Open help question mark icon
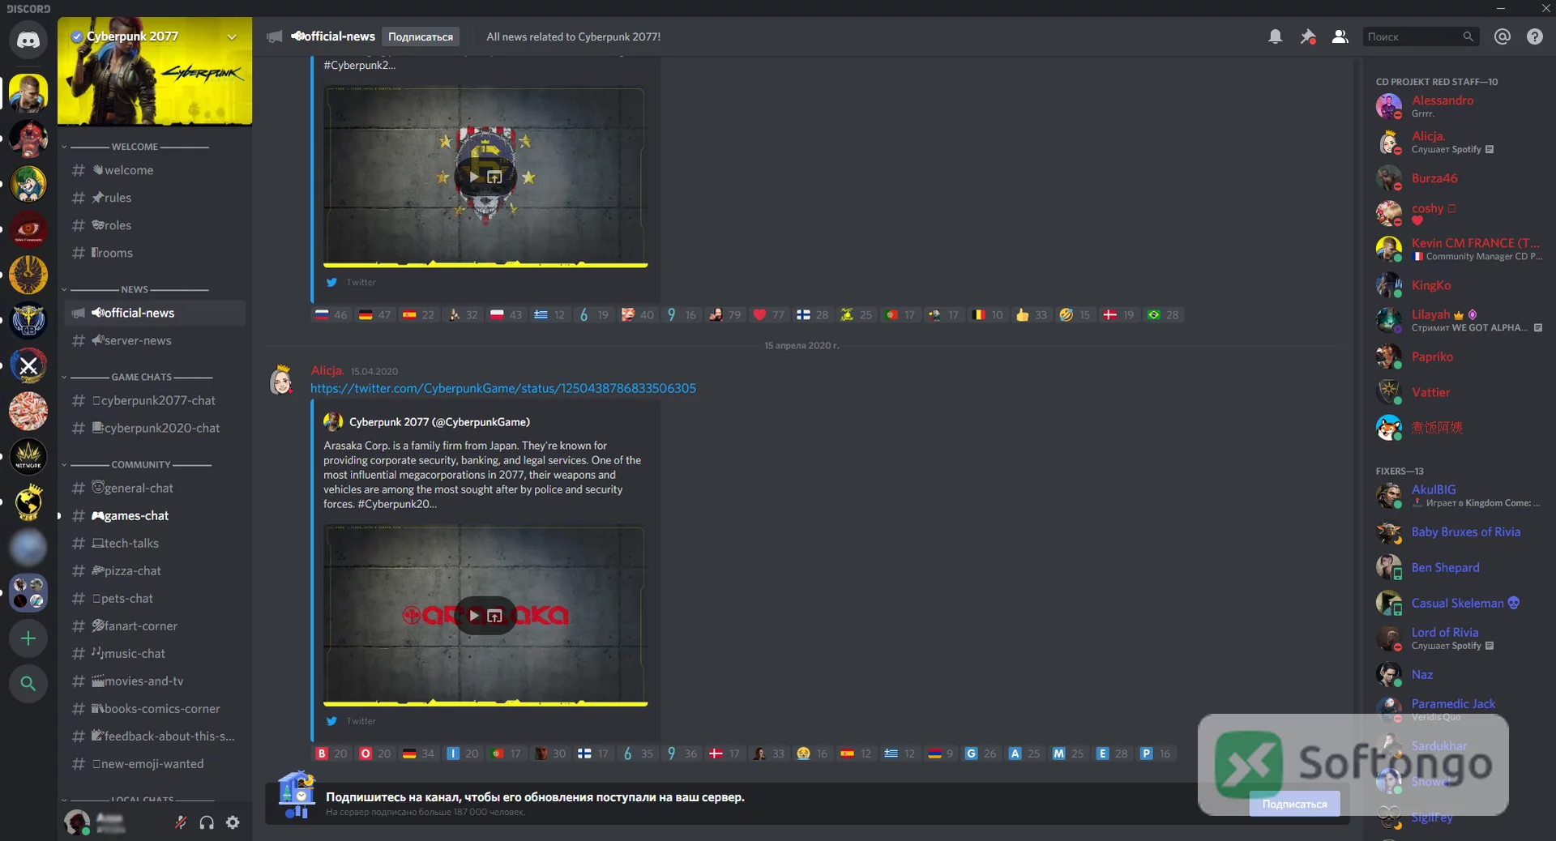This screenshot has height=841, width=1556. (1535, 36)
